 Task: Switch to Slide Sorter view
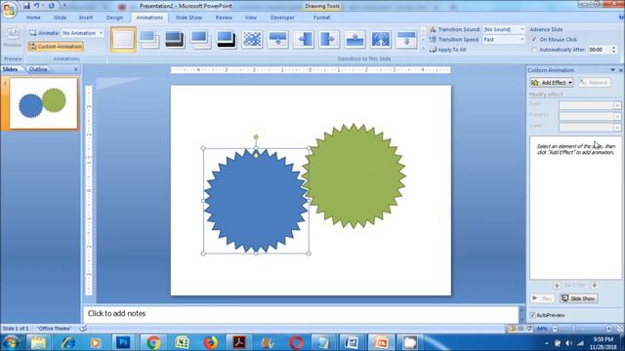[521, 329]
